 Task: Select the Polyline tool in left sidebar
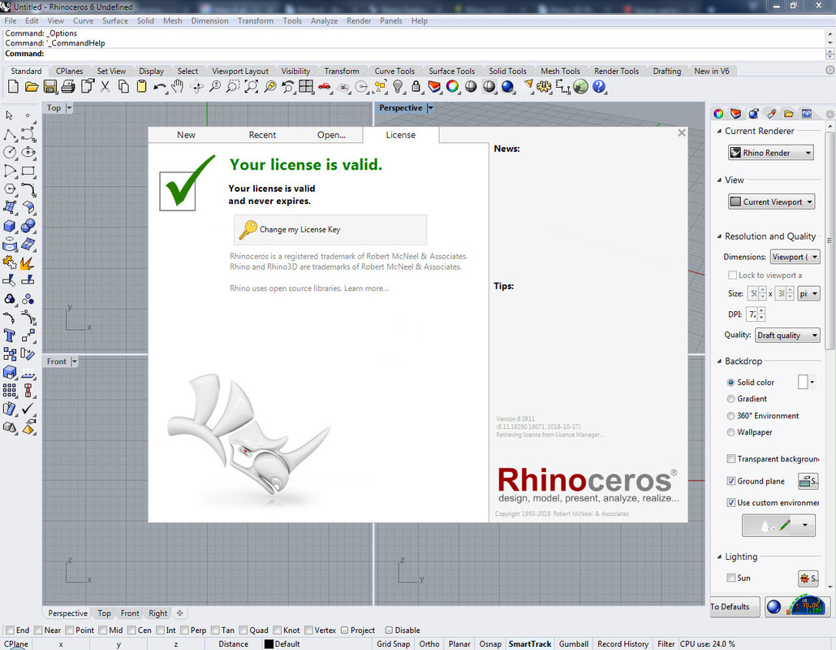click(9, 135)
